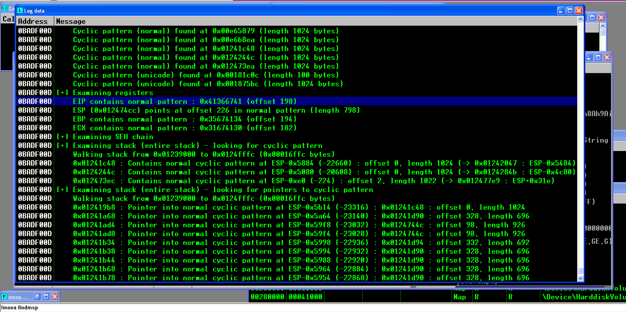Maximize the Log data window
626x312 pixels.
(x=570, y=11)
